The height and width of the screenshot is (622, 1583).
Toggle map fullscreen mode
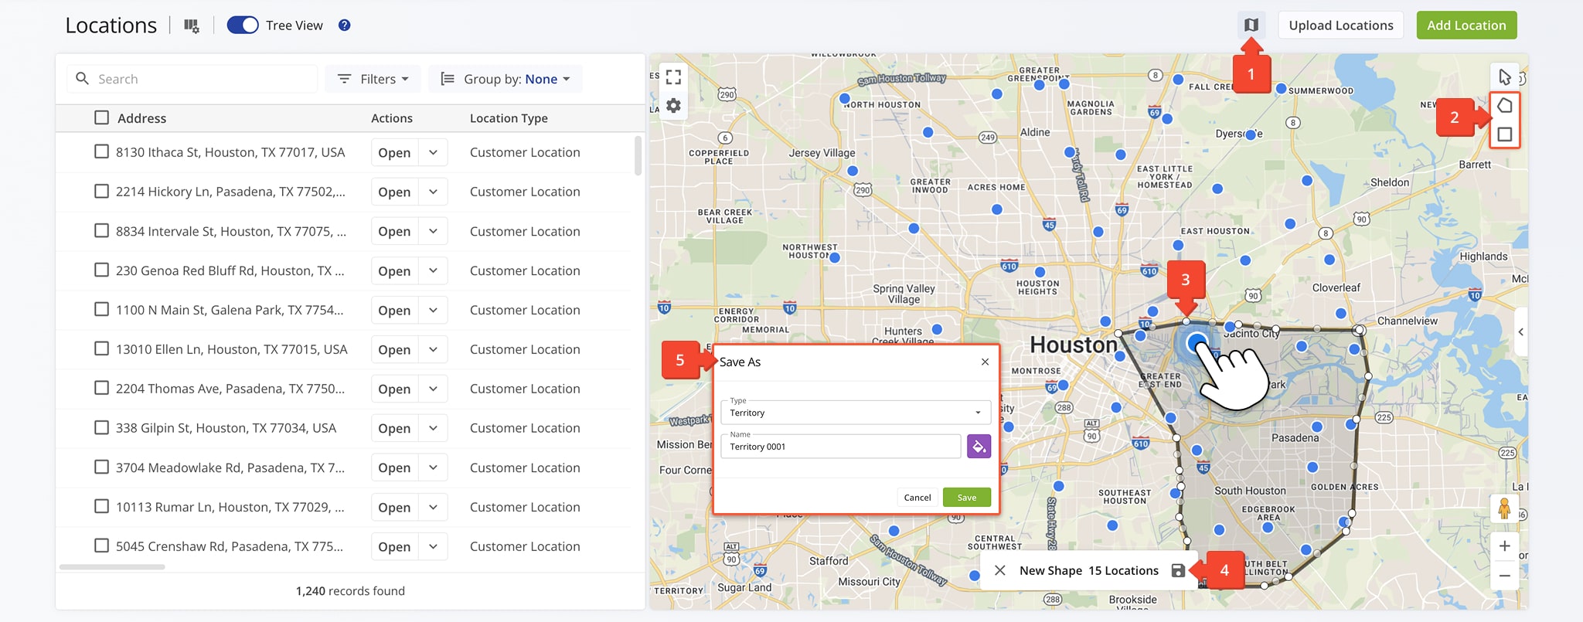pos(674,77)
